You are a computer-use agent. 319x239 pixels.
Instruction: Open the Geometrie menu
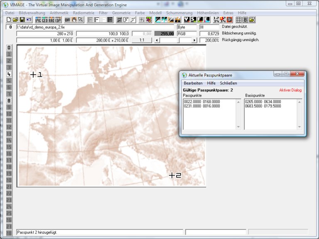[x=121, y=13]
